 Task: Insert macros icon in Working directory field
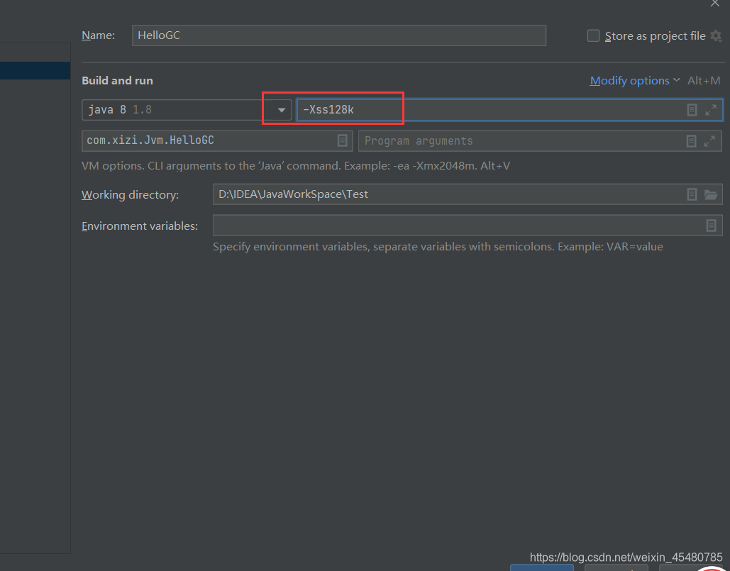click(692, 194)
